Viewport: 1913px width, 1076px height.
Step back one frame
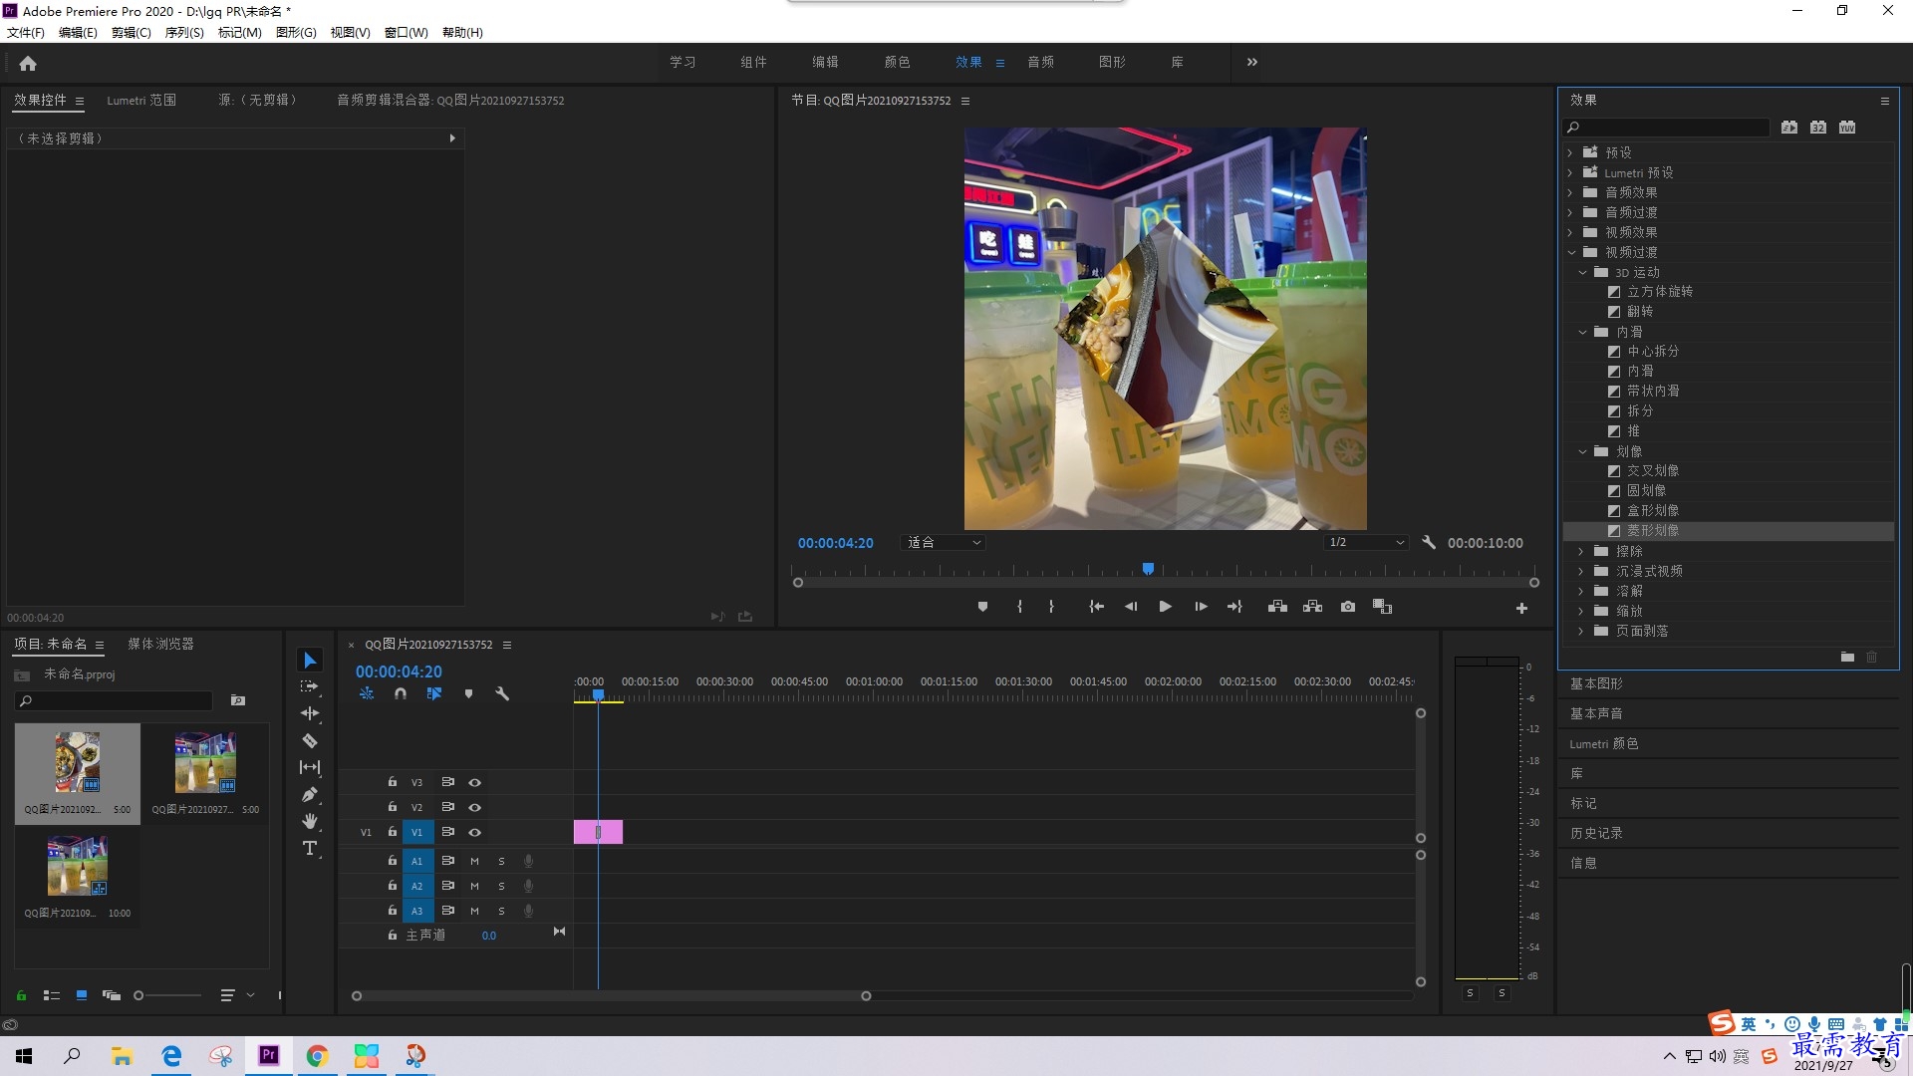[x=1131, y=607]
